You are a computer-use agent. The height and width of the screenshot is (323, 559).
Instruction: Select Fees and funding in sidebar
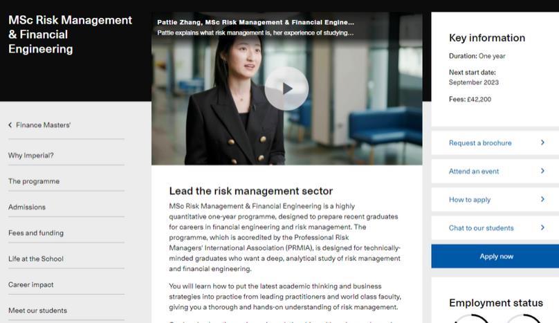click(36, 233)
